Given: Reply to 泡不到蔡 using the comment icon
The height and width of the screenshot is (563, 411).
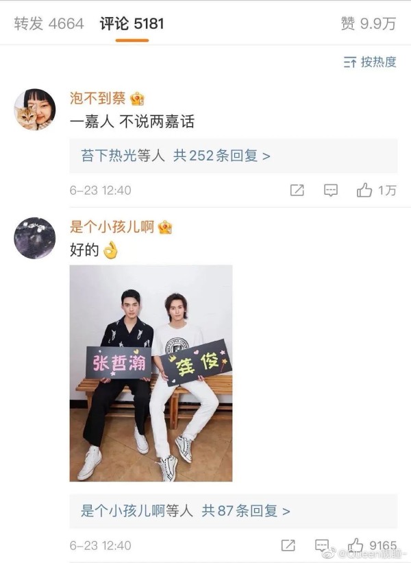Looking at the screenshot, I should pyautogui.click(x=331, y=190).
